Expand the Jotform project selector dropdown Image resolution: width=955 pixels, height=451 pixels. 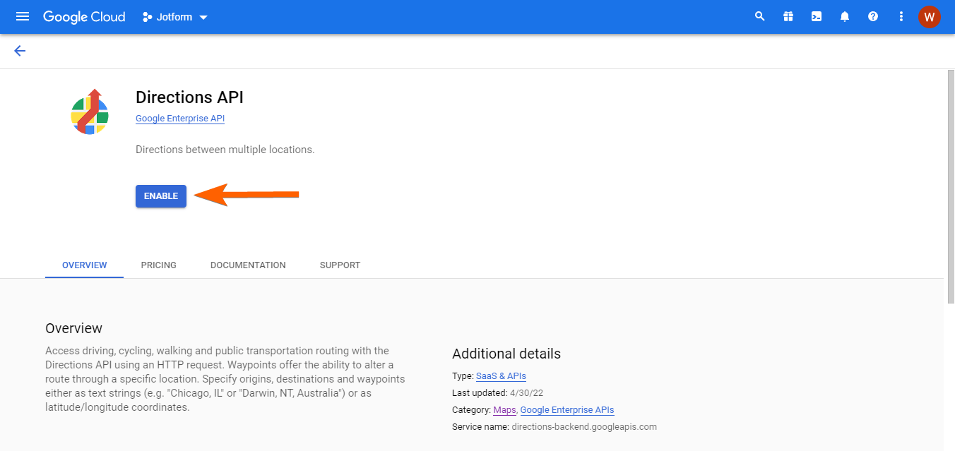click(175, 17)
